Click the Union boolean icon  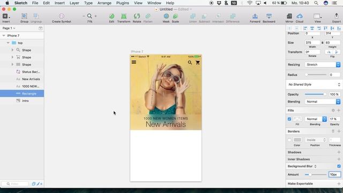[193, 18]
